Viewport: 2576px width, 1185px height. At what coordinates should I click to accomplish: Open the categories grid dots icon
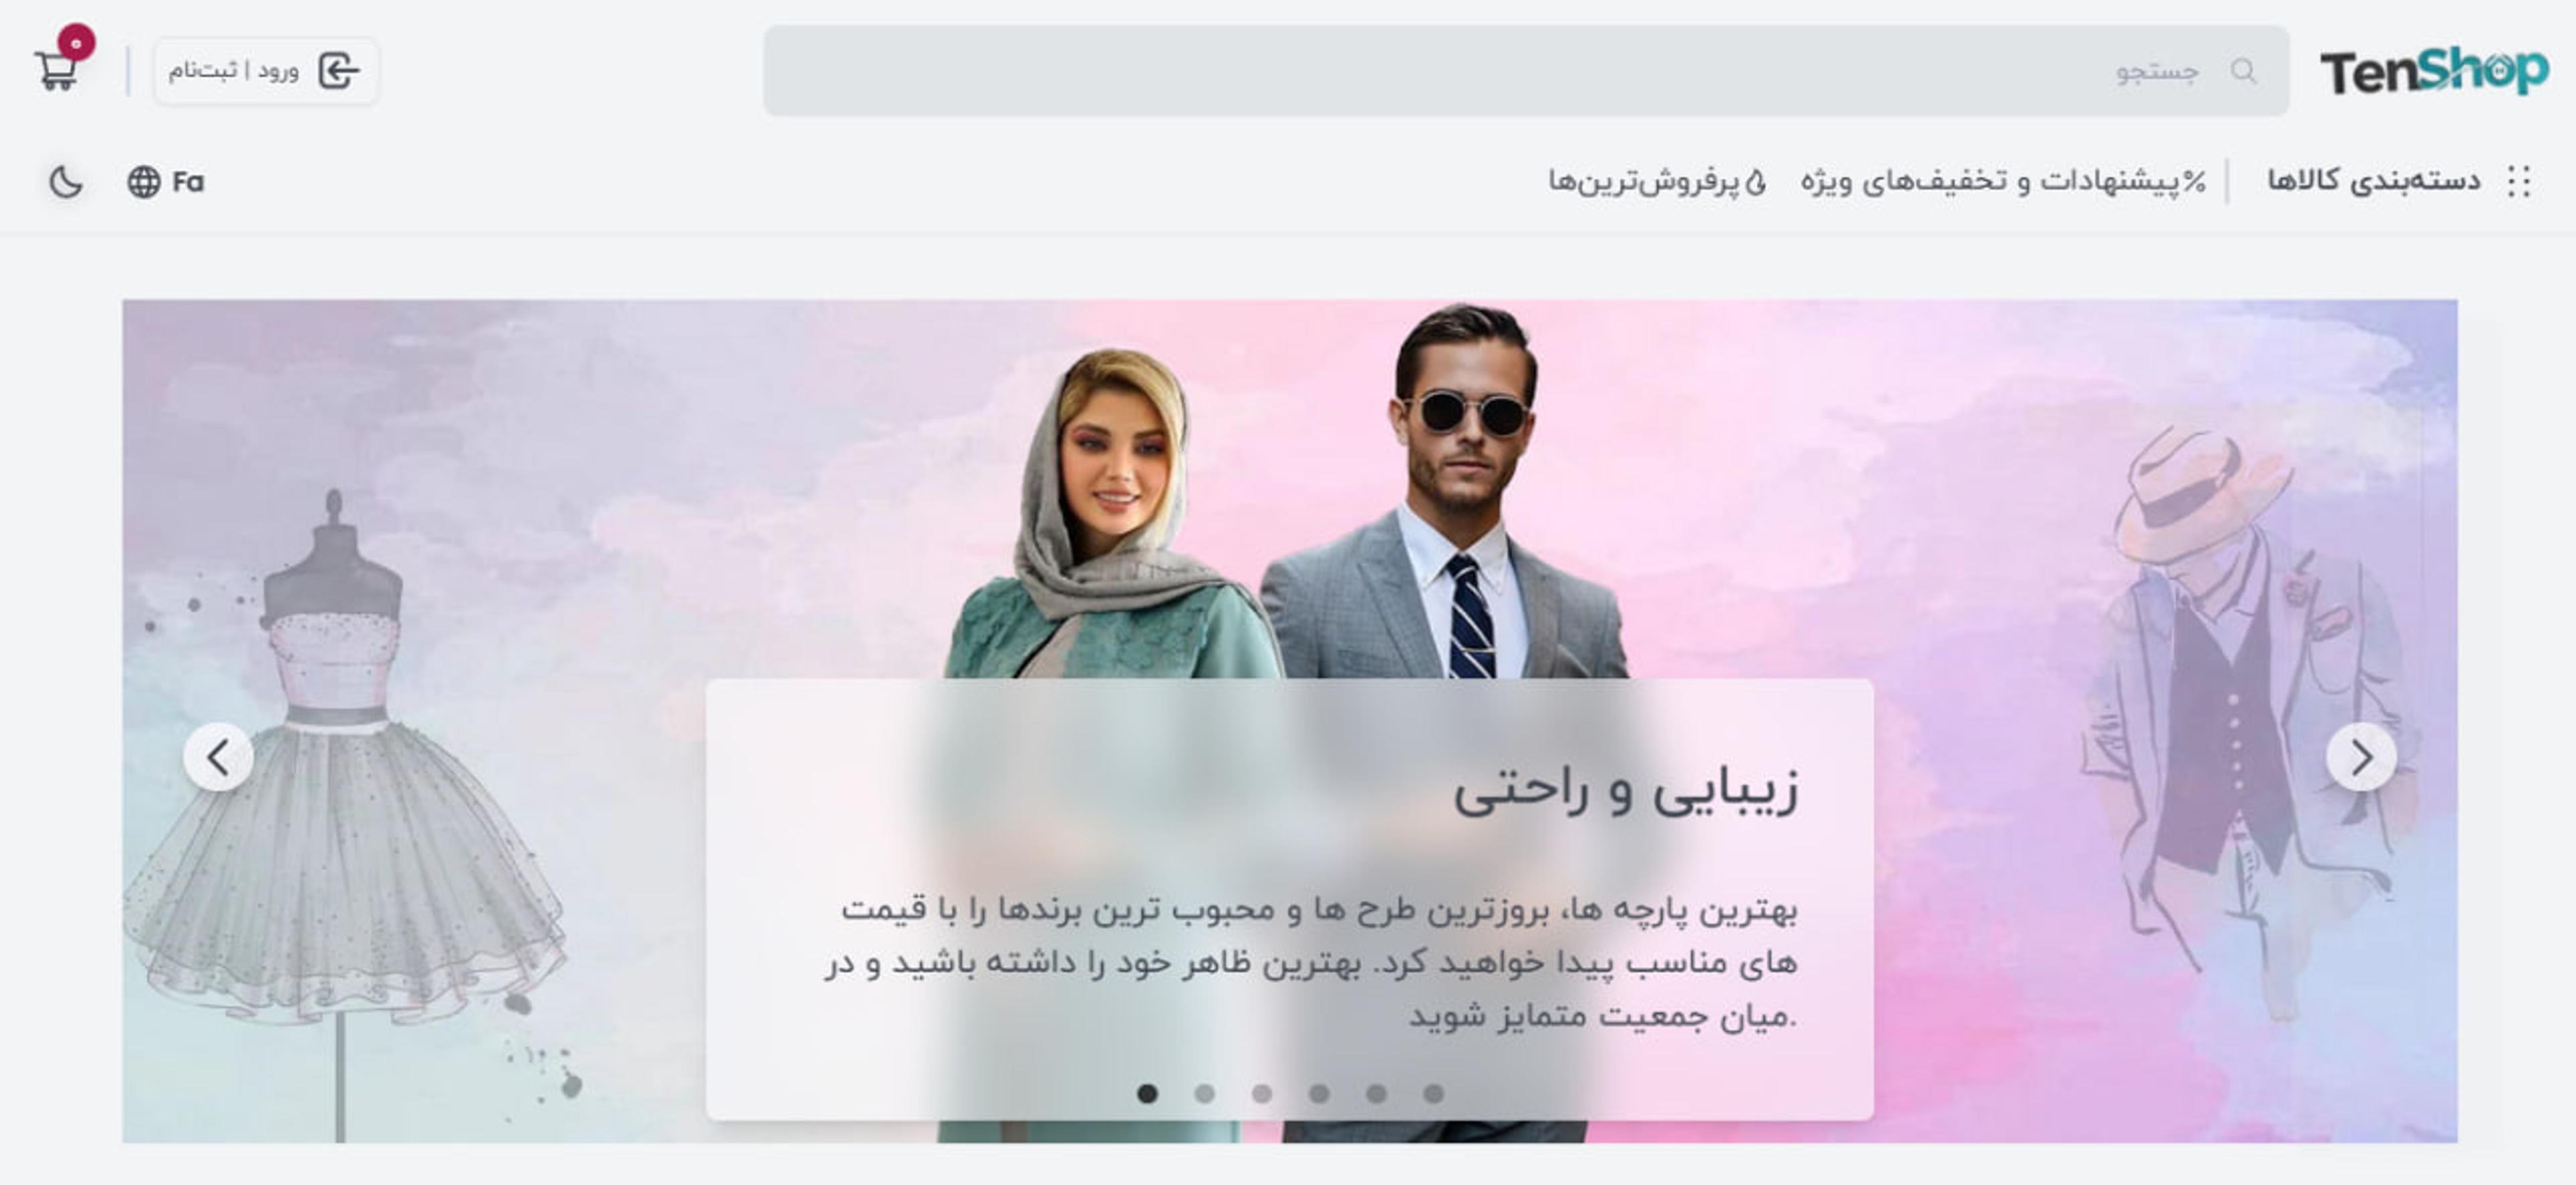pyautogui.click(x=2519, y=181)
